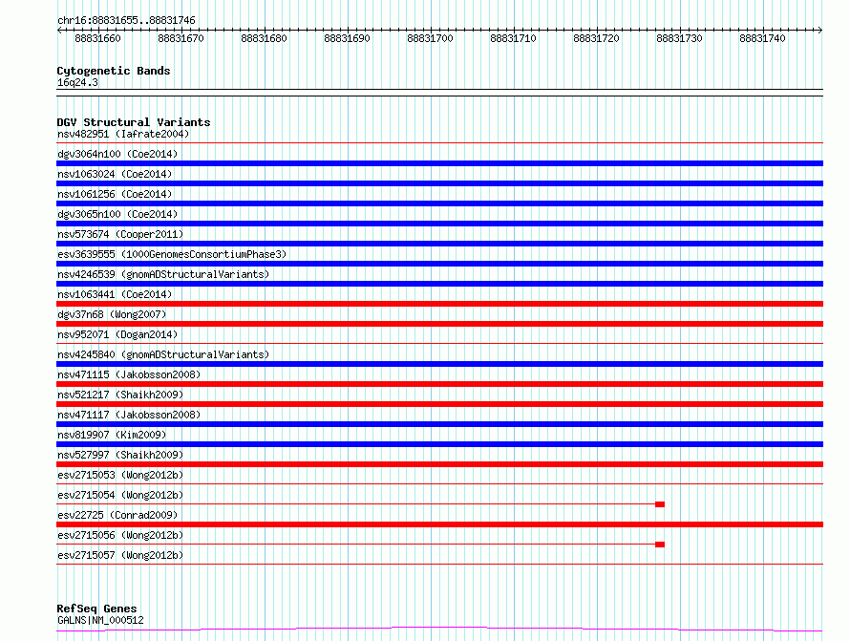
Task: Click ruler position 88831660
Action: click(x=97, y=38)
